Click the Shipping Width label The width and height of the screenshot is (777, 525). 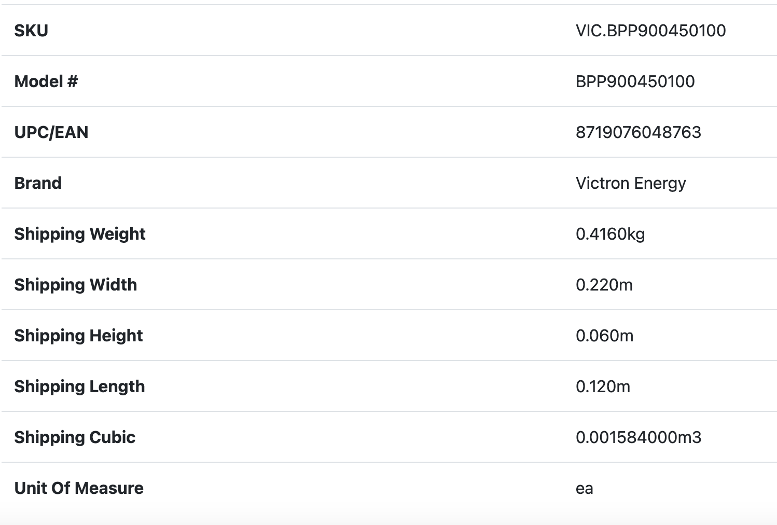76,285
